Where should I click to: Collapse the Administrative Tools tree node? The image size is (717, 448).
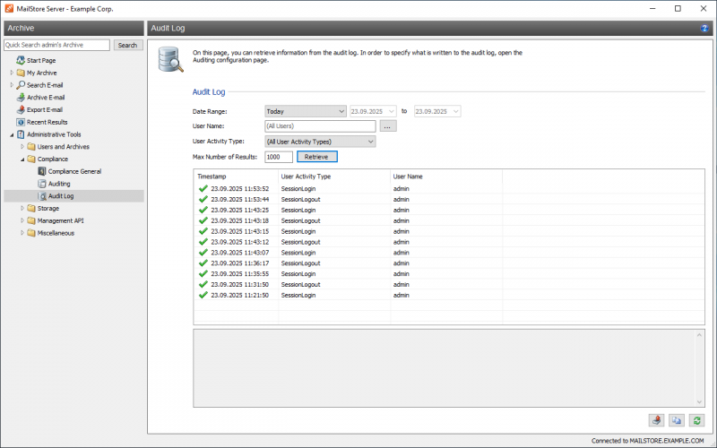click(x=12, y=134)
